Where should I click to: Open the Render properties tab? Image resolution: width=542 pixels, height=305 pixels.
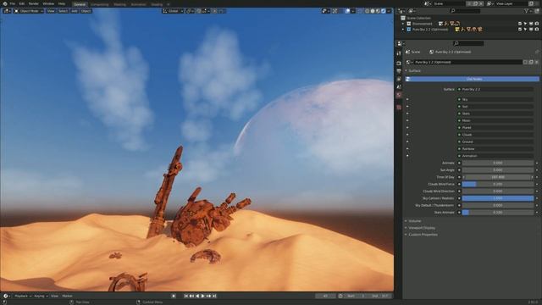click(399, 64)
